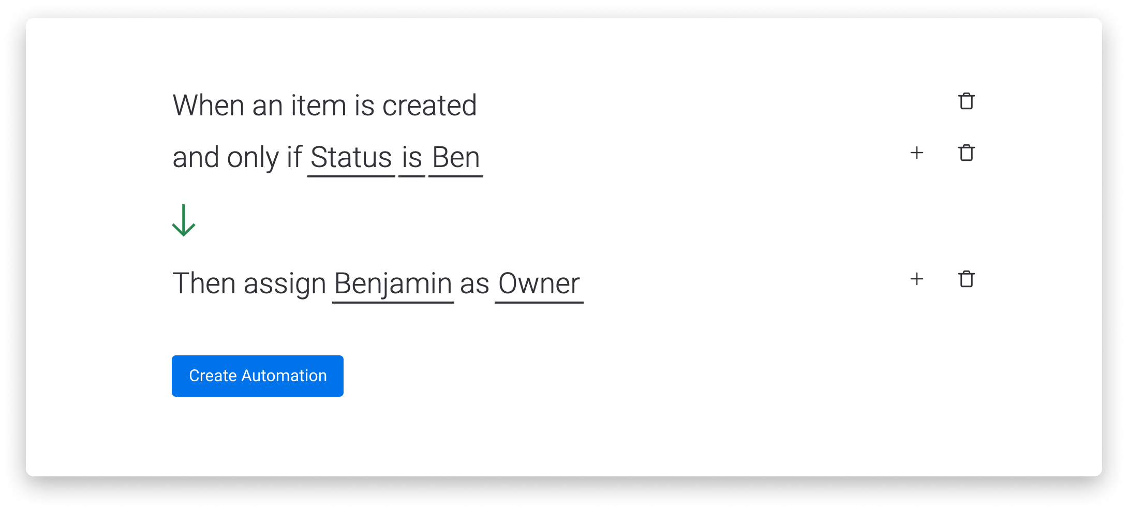Remove the Status is Ben condition
The image size is (1128, 510).
[x=966, y=153]
